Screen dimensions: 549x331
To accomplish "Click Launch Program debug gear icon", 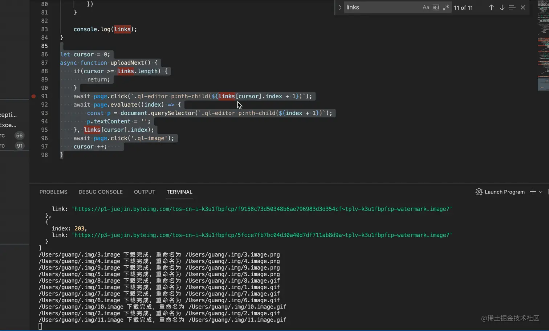I will [479, 192].
